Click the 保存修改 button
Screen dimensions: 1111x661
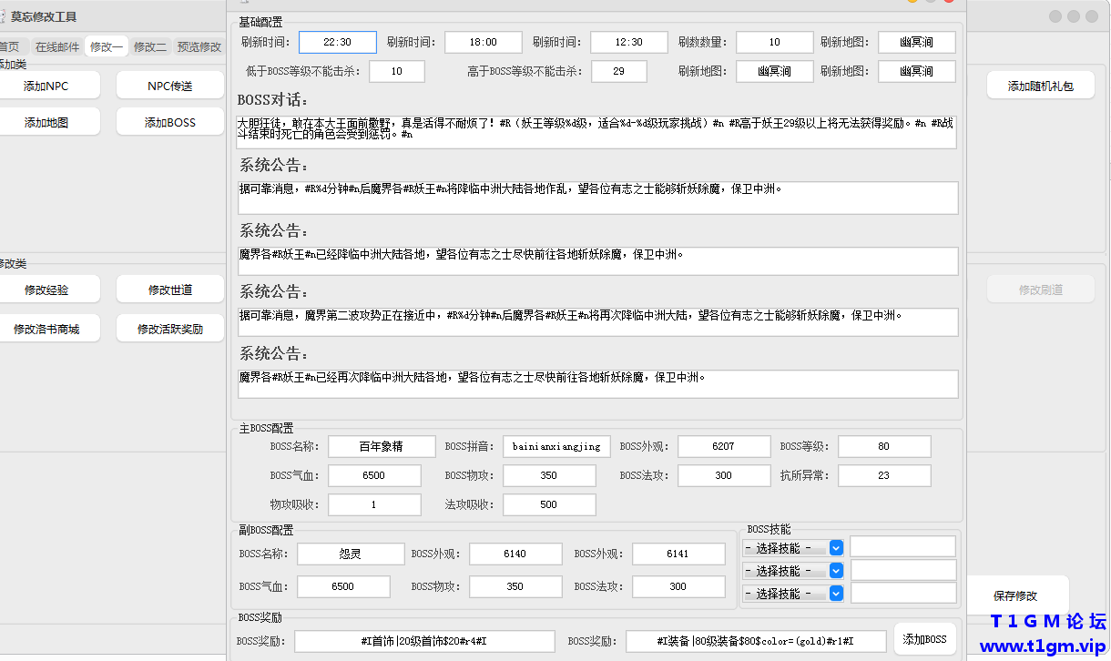[1015, 596]
